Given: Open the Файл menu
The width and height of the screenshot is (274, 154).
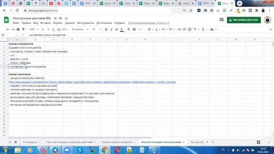Looking at the screenshot, I should pos(16,23).
